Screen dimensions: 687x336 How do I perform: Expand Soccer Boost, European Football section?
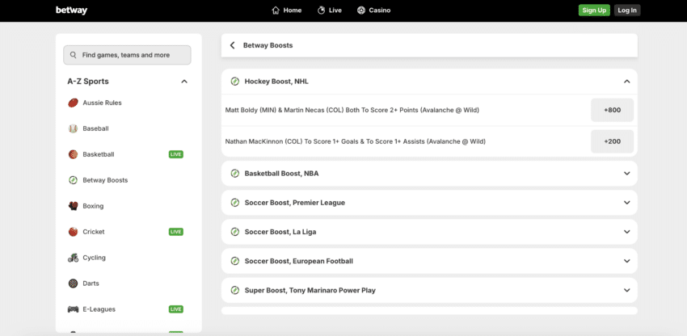627,261
